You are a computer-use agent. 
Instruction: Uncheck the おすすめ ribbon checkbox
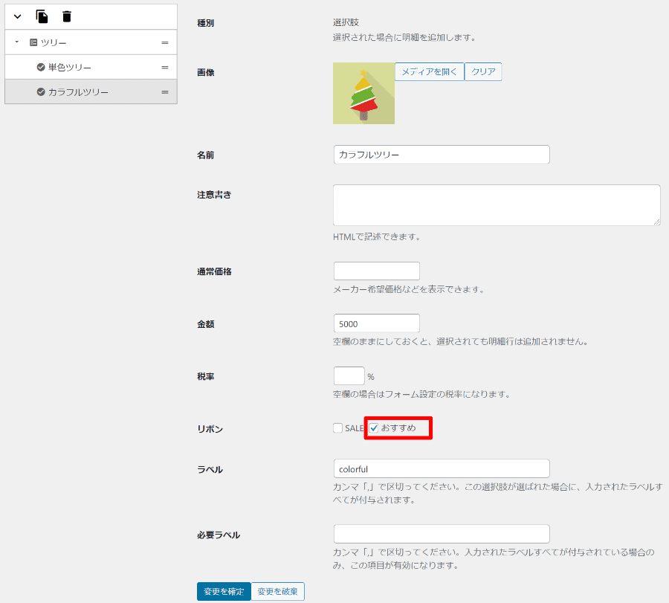point(374,428)
